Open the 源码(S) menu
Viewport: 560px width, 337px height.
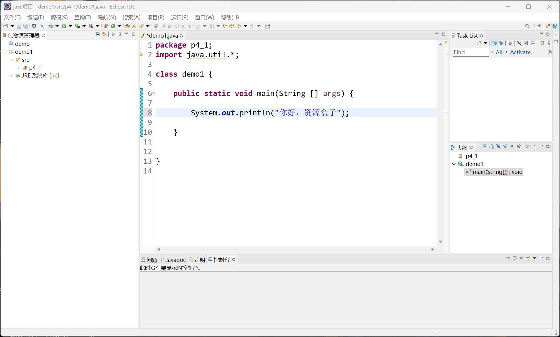59,17
